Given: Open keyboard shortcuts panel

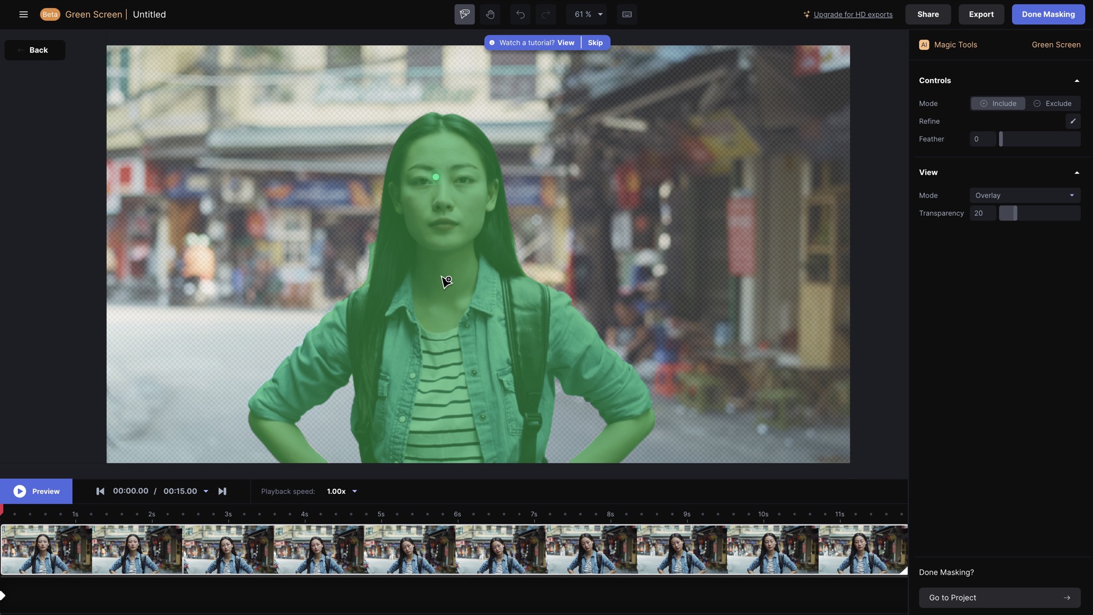Looking at the screenshot, I should [627, 14].
